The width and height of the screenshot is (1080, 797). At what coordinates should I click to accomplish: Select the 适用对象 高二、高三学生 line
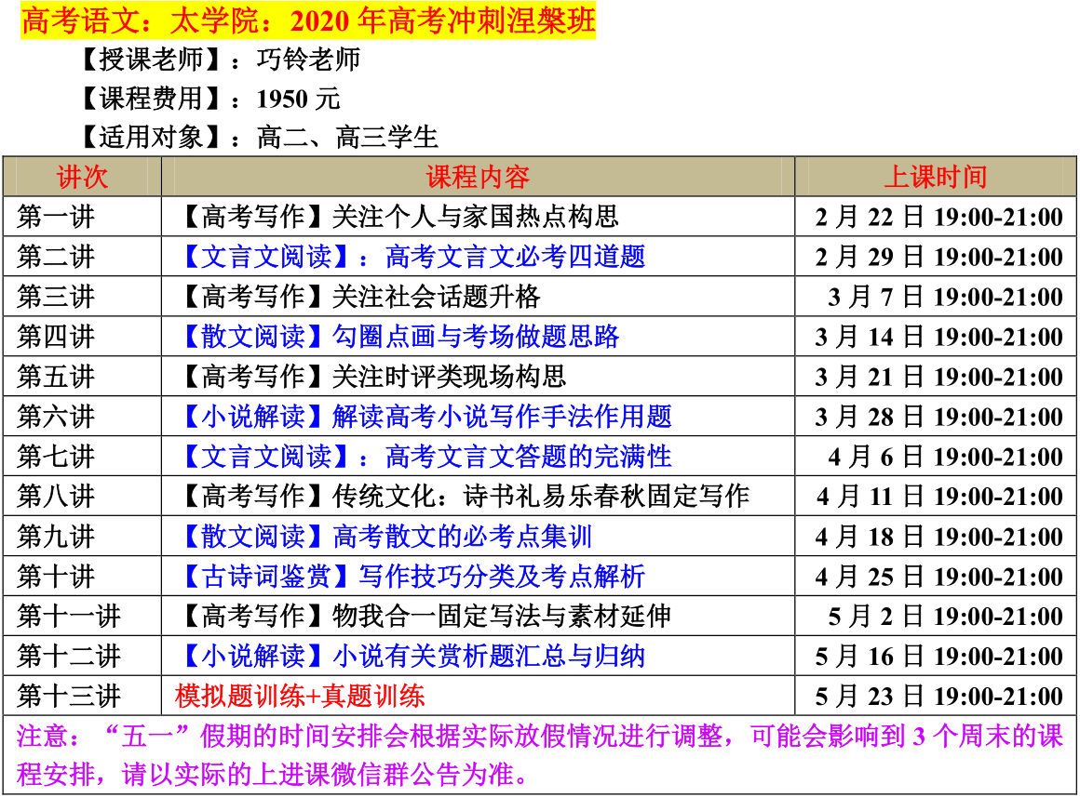[x=260, y=138]
